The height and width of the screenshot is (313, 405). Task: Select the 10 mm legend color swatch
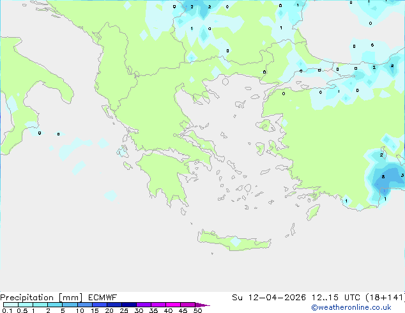[85, 305]
